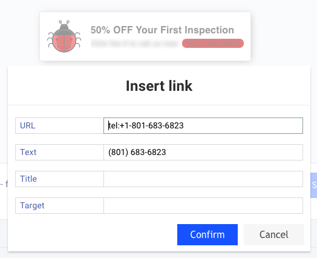Click the '50% OFF Your First Inspection' headline
This screenshot has height=258, width=317.
point(162,30)
